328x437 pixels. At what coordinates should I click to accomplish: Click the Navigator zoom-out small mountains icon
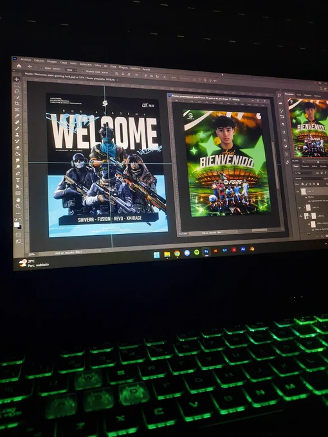pyautogui.click(x=304, y=161)
